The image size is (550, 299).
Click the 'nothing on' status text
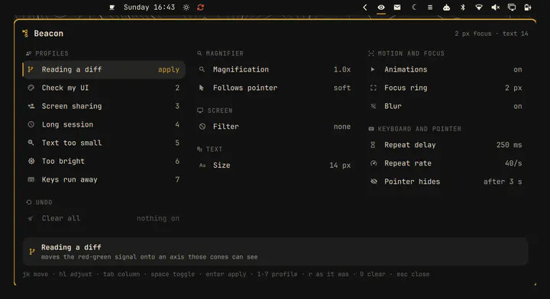158,218
